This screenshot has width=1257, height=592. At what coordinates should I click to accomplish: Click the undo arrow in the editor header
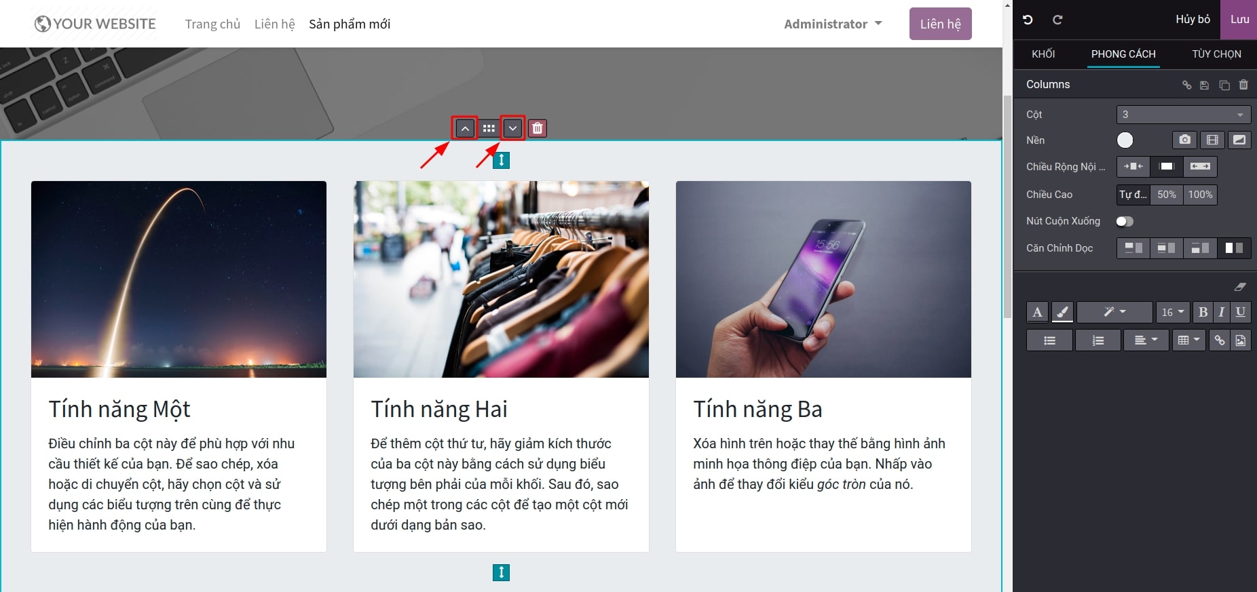pos(1028,20)
